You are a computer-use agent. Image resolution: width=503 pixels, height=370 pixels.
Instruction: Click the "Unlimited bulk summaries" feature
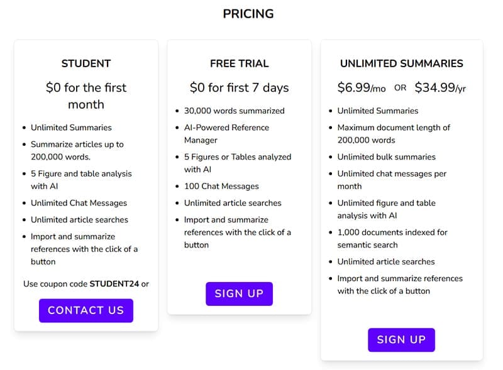tap(386, 157)
